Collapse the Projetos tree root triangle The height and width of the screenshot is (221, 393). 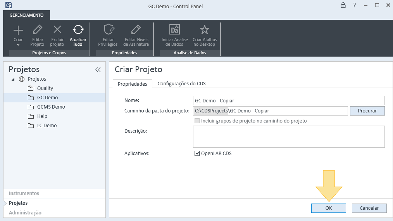click(x=13, y=79)
